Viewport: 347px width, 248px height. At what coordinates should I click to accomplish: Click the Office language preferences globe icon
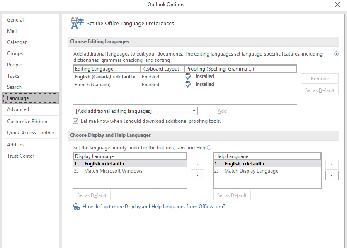click(x=77, y=23)
